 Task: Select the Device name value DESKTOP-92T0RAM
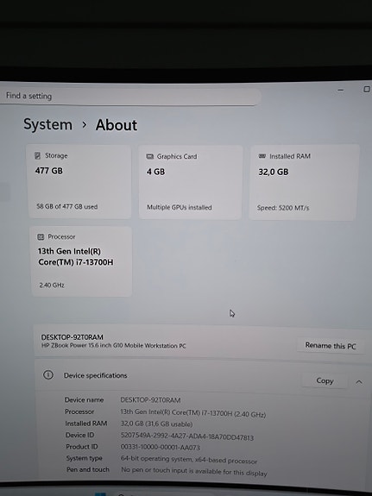[150, 400]
